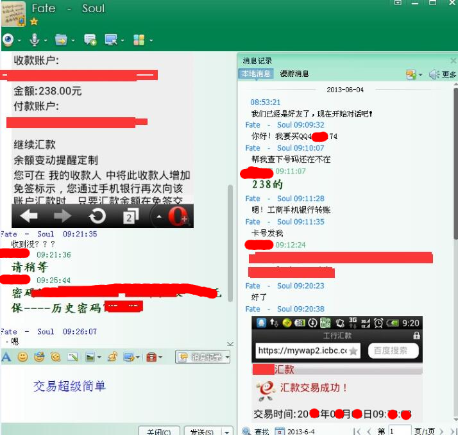458x435 pixels.
Task: Click the create discussion group icon
Action: [x=90, y=40]
